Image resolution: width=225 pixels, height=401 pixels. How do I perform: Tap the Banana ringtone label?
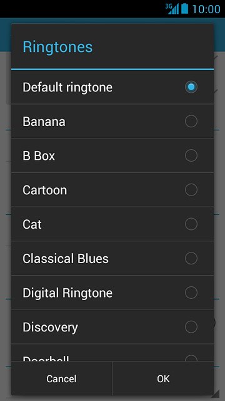(44, 122)
